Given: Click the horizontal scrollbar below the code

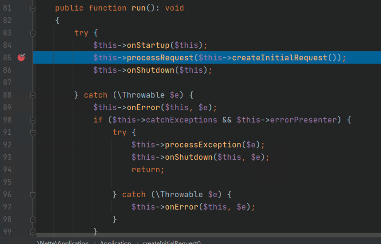Looking at the screenshot, I should pos(191,236).
